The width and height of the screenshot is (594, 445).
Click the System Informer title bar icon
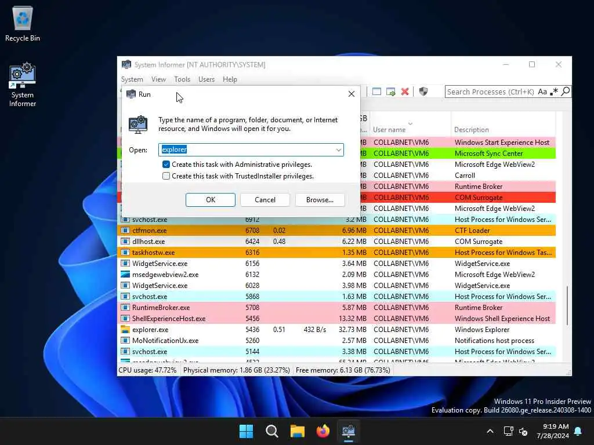tap(126, 64)
